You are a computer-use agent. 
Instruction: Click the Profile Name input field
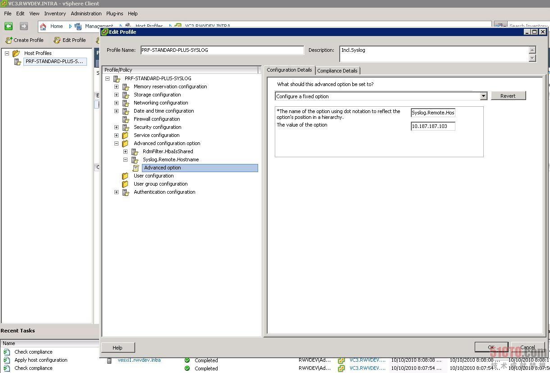point(222,50)
